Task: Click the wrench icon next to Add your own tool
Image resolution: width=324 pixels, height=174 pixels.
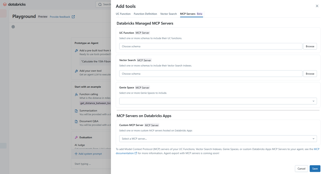Action: [x=76, y=71]
